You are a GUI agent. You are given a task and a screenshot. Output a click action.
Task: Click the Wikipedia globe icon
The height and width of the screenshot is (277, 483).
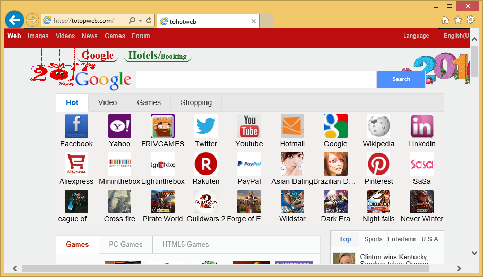click(x=378, y=126)
